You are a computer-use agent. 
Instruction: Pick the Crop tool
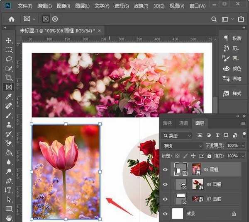tap(8, 77)
